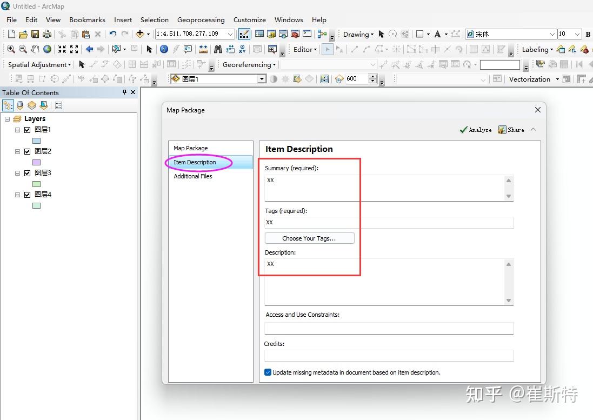This screenshot has width=593, height=420.
Task: Open the font size 10 dropdown
Action: [577, 34]
